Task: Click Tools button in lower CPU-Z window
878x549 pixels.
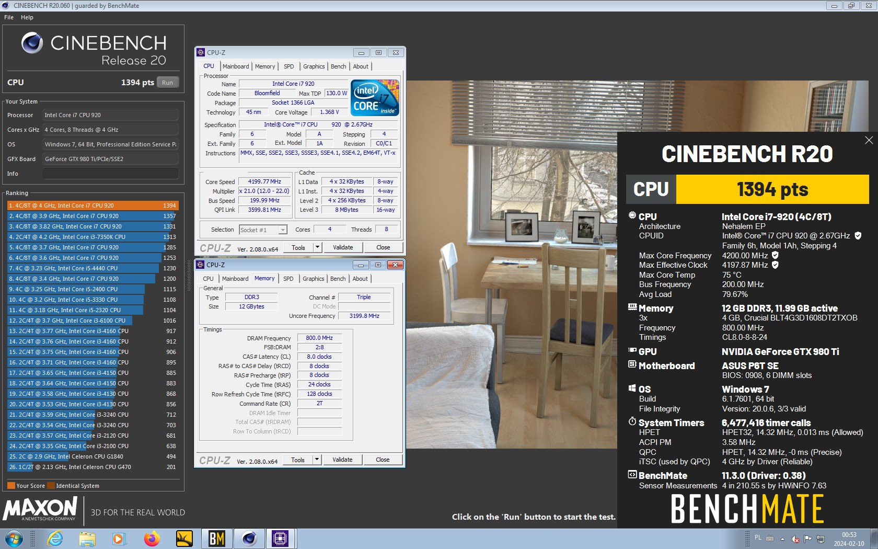Action: point(298,460)
